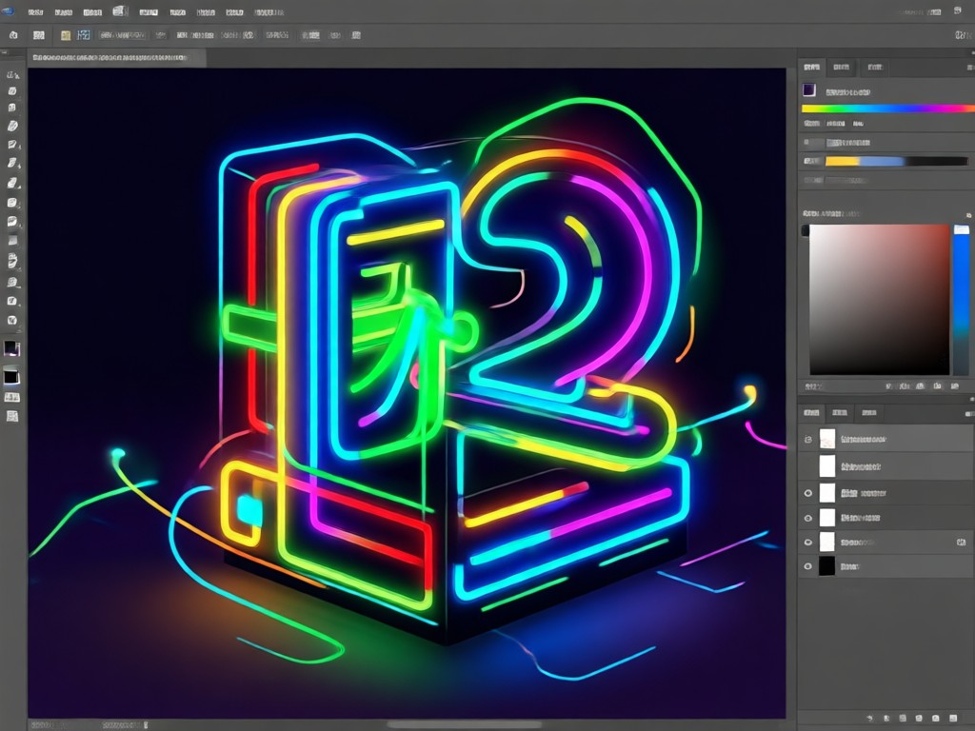The height and width of the screenshot is (731, 975).
Task: Switch to the second tab in the color panel
Action: coord(841,68)
